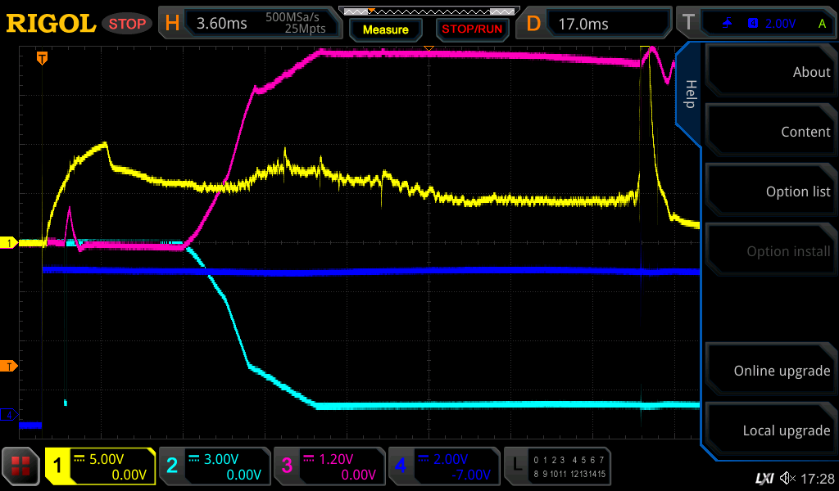Toggle channel 4 2.00V display
The height and width of the screenshot is (491, 839).
pyautogui.click(x=443, y=466)
